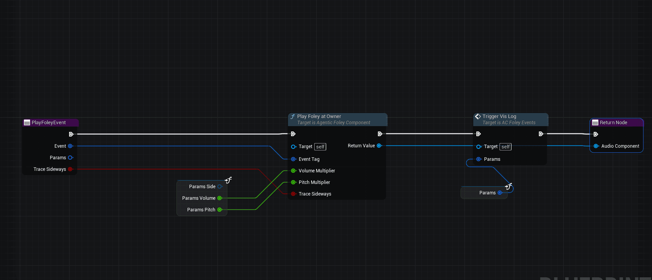Click self field on Play Foley at Owner Target
This screenshot has width=652, height=280.
[320, 147]
